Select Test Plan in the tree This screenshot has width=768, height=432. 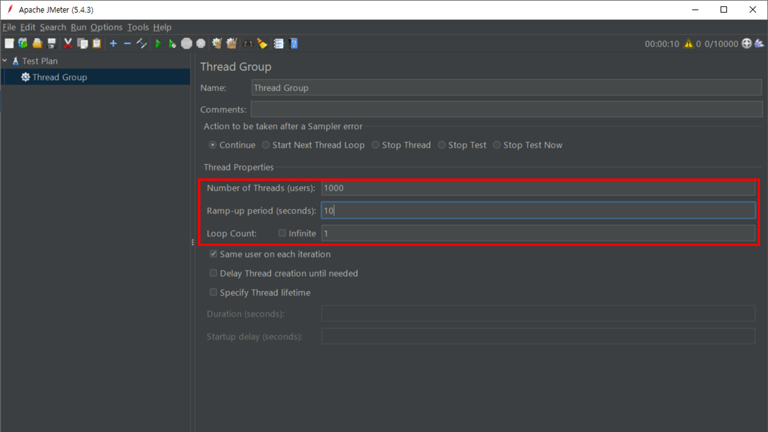(x=40, y=61)
